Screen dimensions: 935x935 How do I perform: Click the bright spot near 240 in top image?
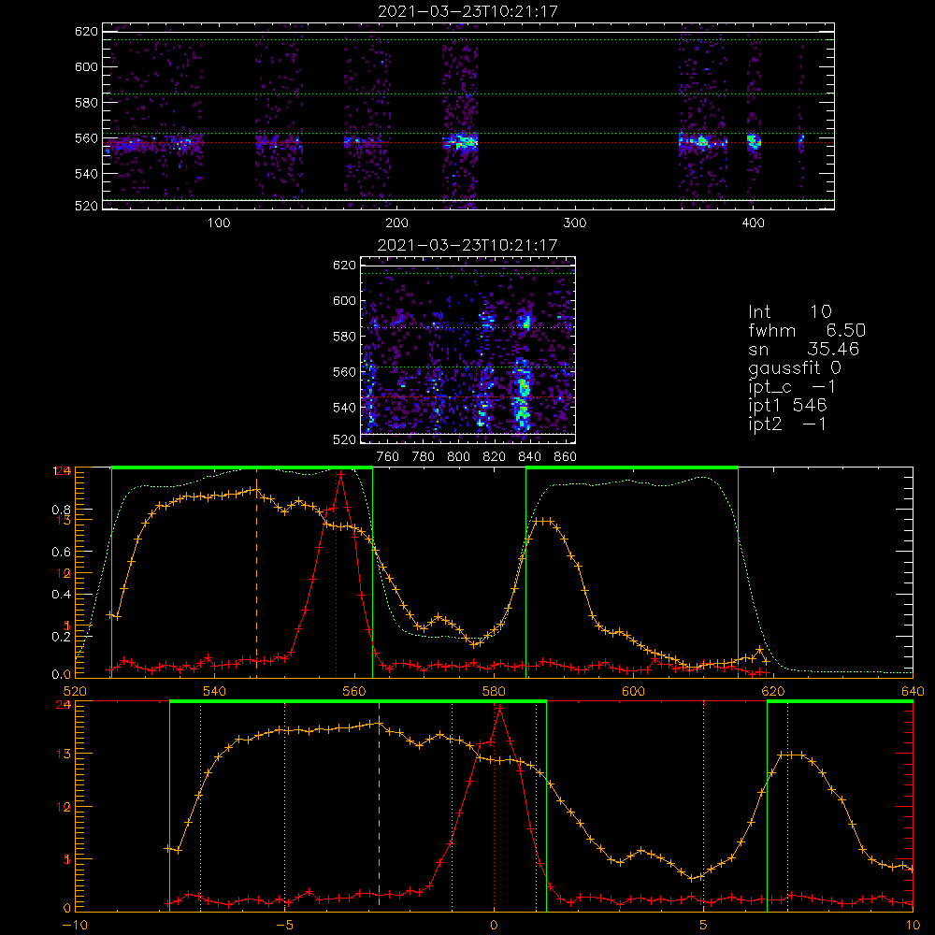pyautogui.click(x=465, y=142)
